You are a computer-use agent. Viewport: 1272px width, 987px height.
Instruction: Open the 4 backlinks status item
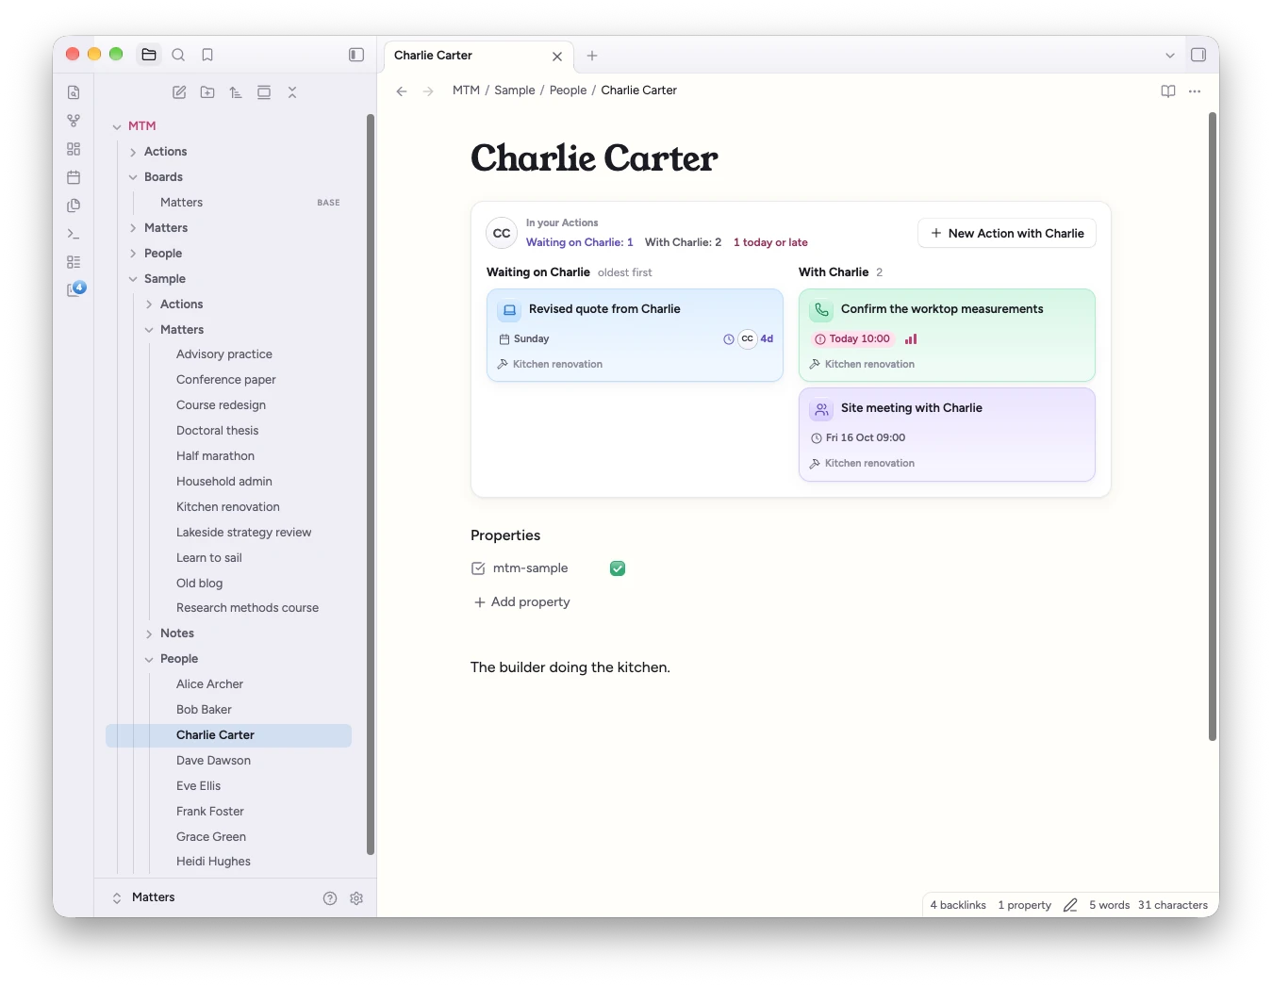tap(958, 905)
